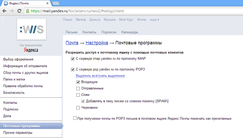
Task: Click the small collapse icon above the sidebar
Action: [x=3, y=19]
